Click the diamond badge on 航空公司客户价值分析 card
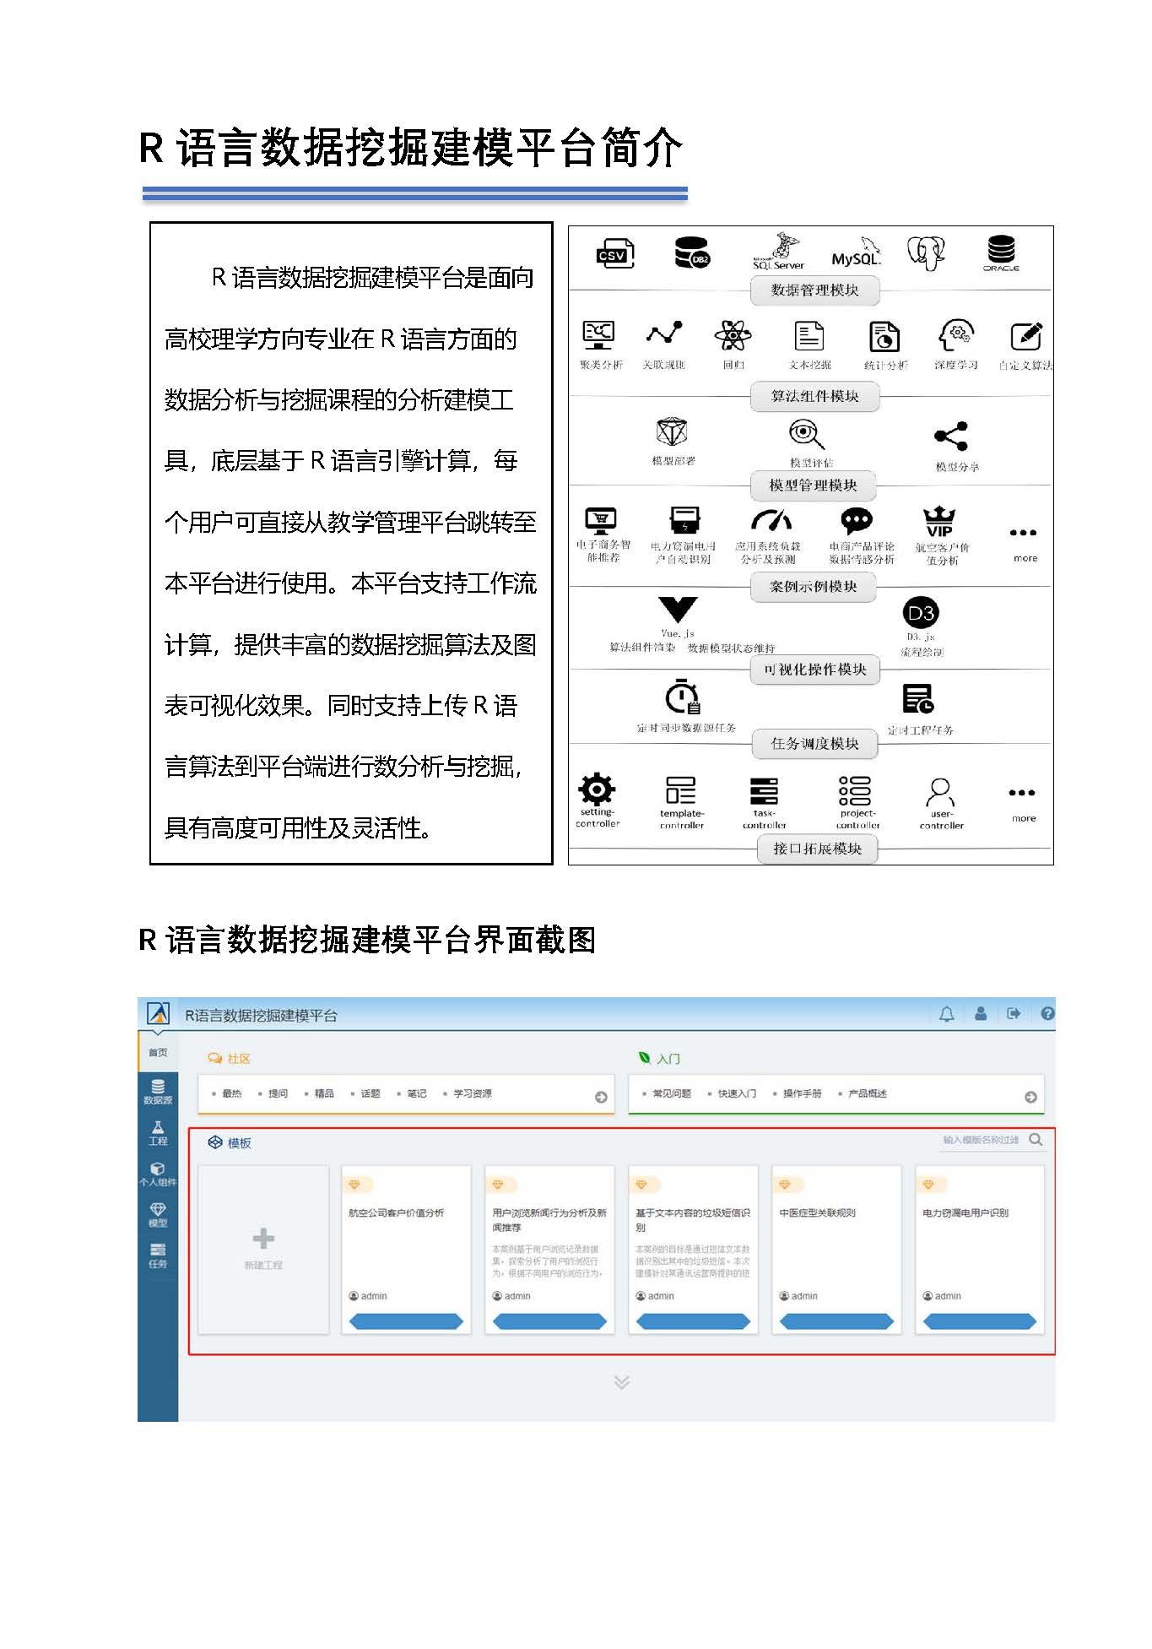The image size is (1152, 1649). click(354, 1185)
